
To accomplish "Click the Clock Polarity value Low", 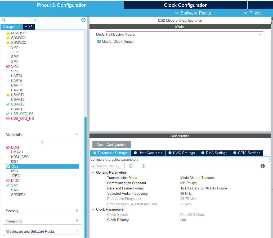I will [x=183, y=220].
